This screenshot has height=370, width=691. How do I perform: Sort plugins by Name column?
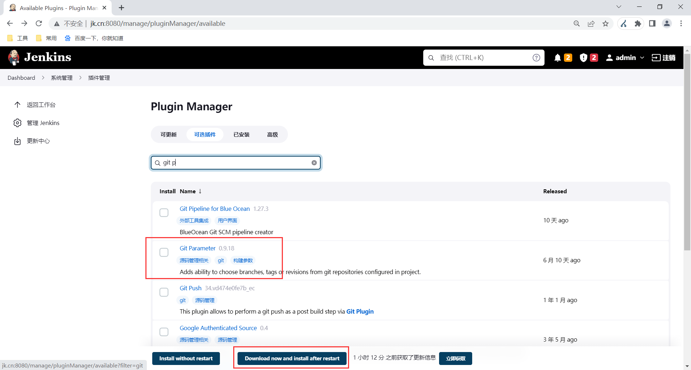[x=191, y=191]
